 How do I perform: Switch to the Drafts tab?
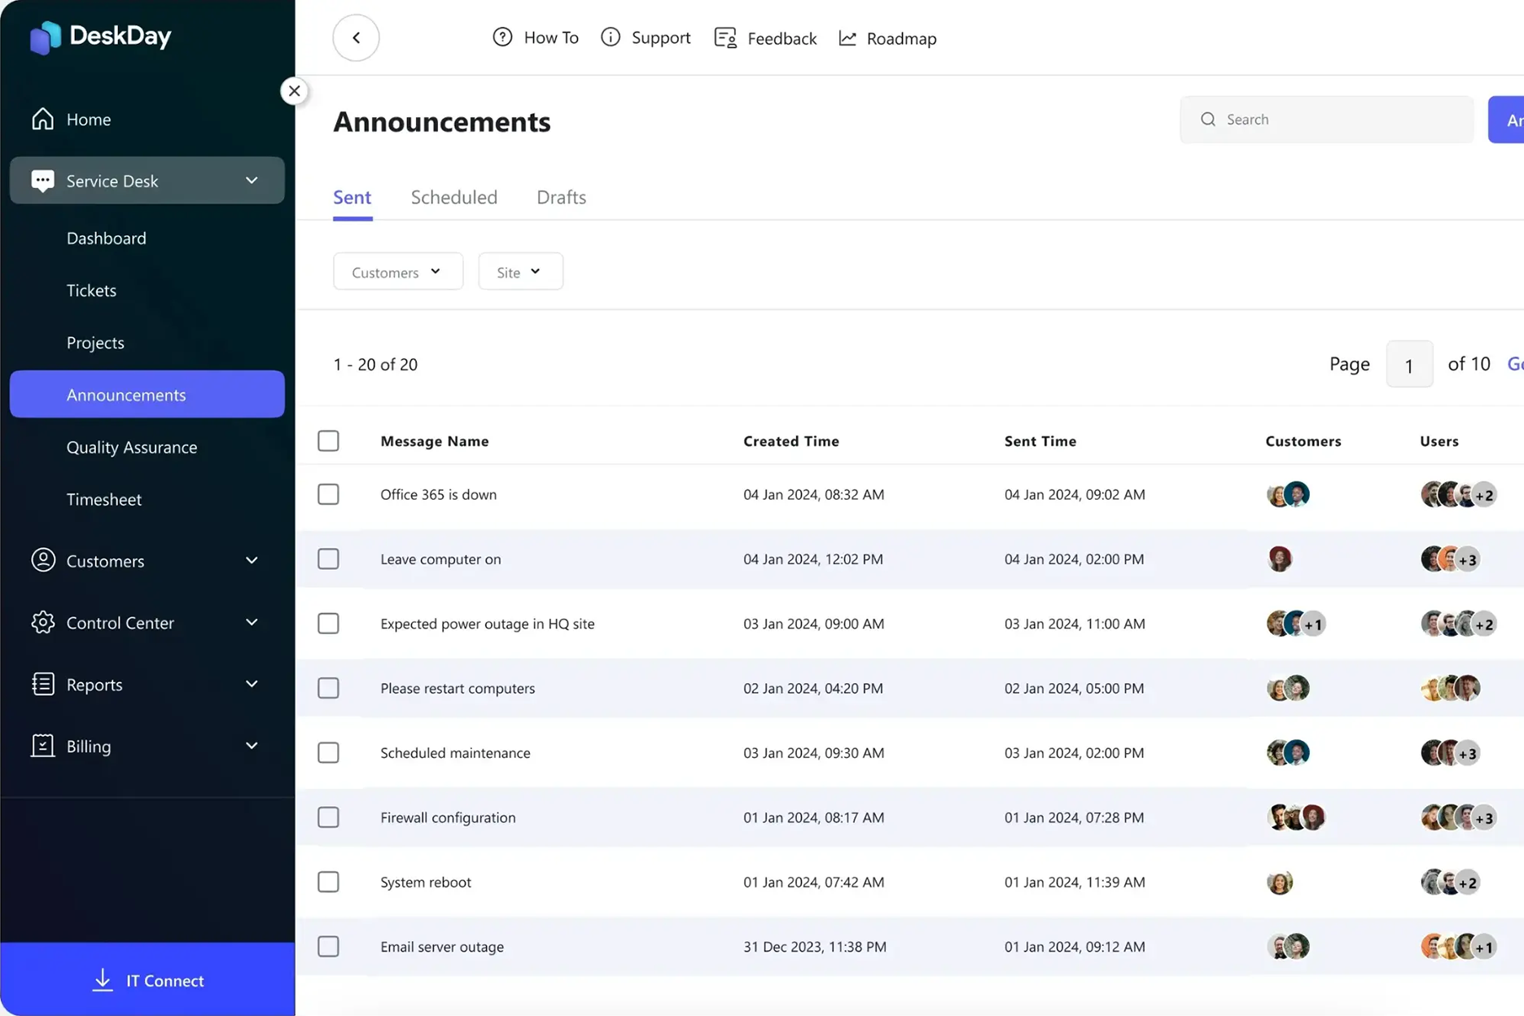coord(561,197)
